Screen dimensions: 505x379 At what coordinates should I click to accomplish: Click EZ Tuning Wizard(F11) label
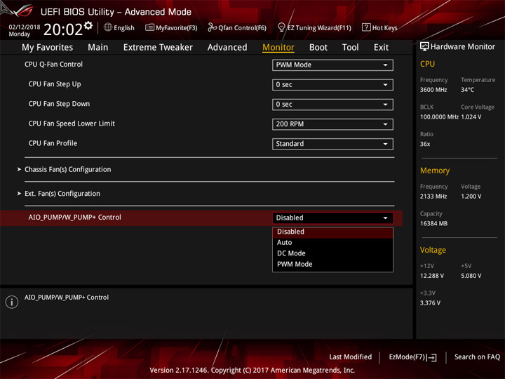[319, 28]
